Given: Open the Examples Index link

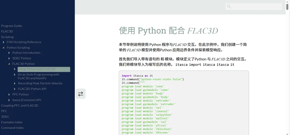Looking at the screenshot, I should 12,122.
